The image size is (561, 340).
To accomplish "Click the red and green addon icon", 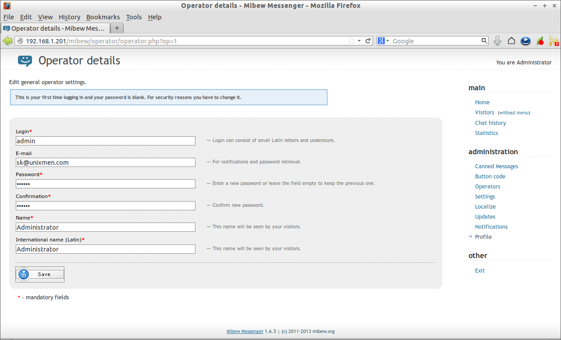I will (x=540, y=41).
